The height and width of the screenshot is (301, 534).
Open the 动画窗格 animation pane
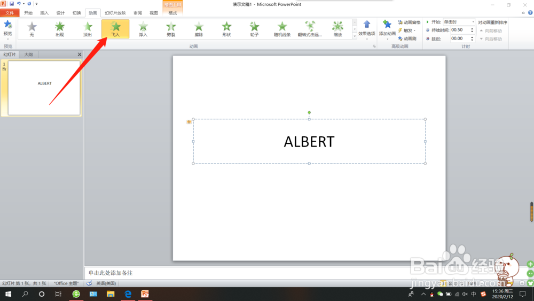pos(410,22)
